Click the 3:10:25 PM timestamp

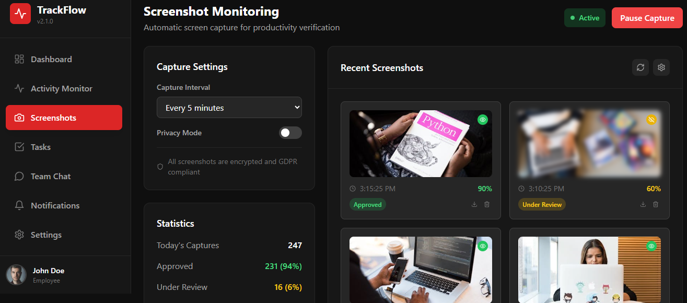click(546, 189)
